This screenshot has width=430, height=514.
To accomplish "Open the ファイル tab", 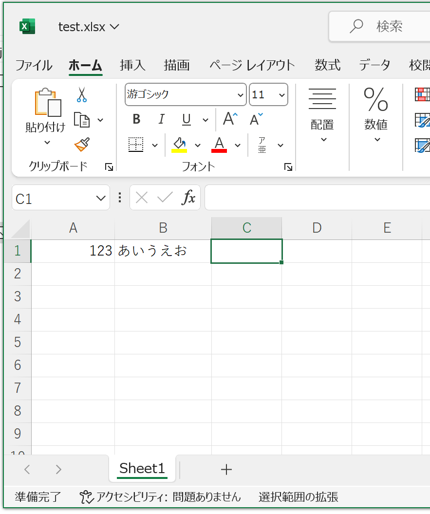I will tap(34, 65).
